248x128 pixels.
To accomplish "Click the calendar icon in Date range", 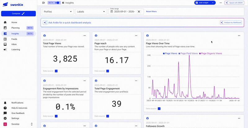I will [x=112, y=12].
